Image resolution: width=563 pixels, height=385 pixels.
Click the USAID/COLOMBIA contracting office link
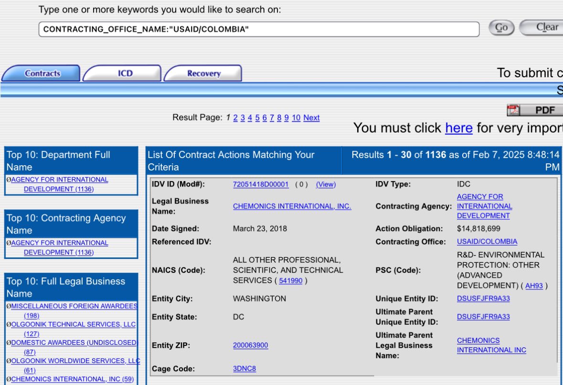(487, 242)
